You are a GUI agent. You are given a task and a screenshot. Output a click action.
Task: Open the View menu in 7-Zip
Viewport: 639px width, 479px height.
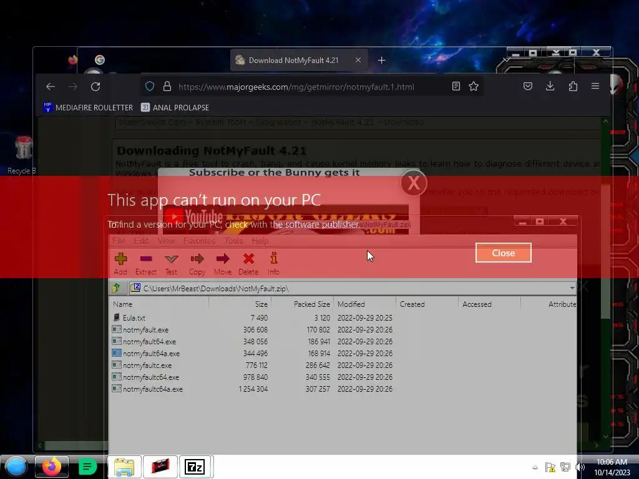pyautogui.click(x=166, y=241)
